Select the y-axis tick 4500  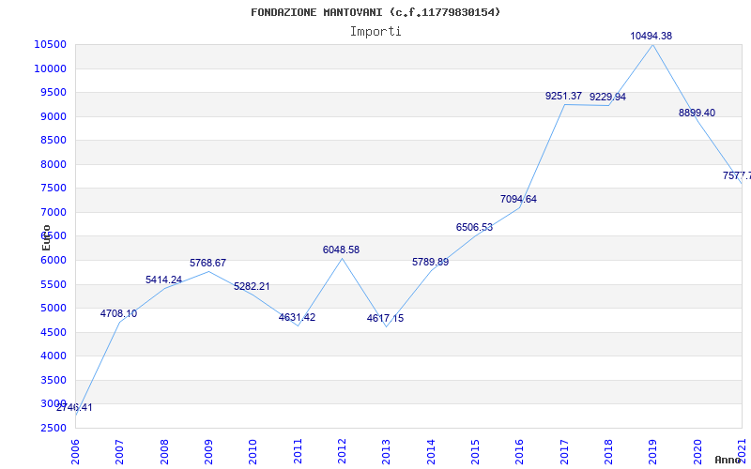coord(53,332)
